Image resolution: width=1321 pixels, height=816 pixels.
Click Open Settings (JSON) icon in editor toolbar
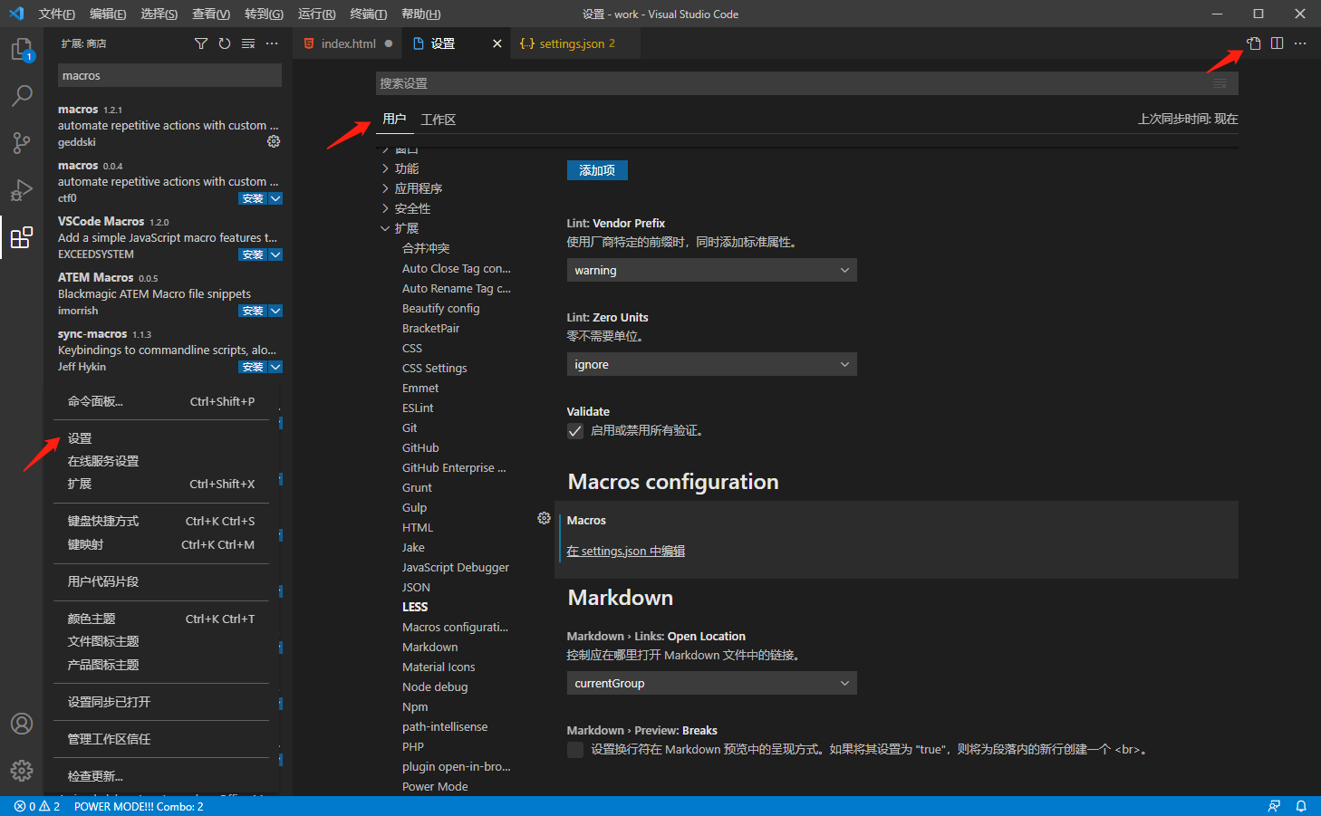1254,43
